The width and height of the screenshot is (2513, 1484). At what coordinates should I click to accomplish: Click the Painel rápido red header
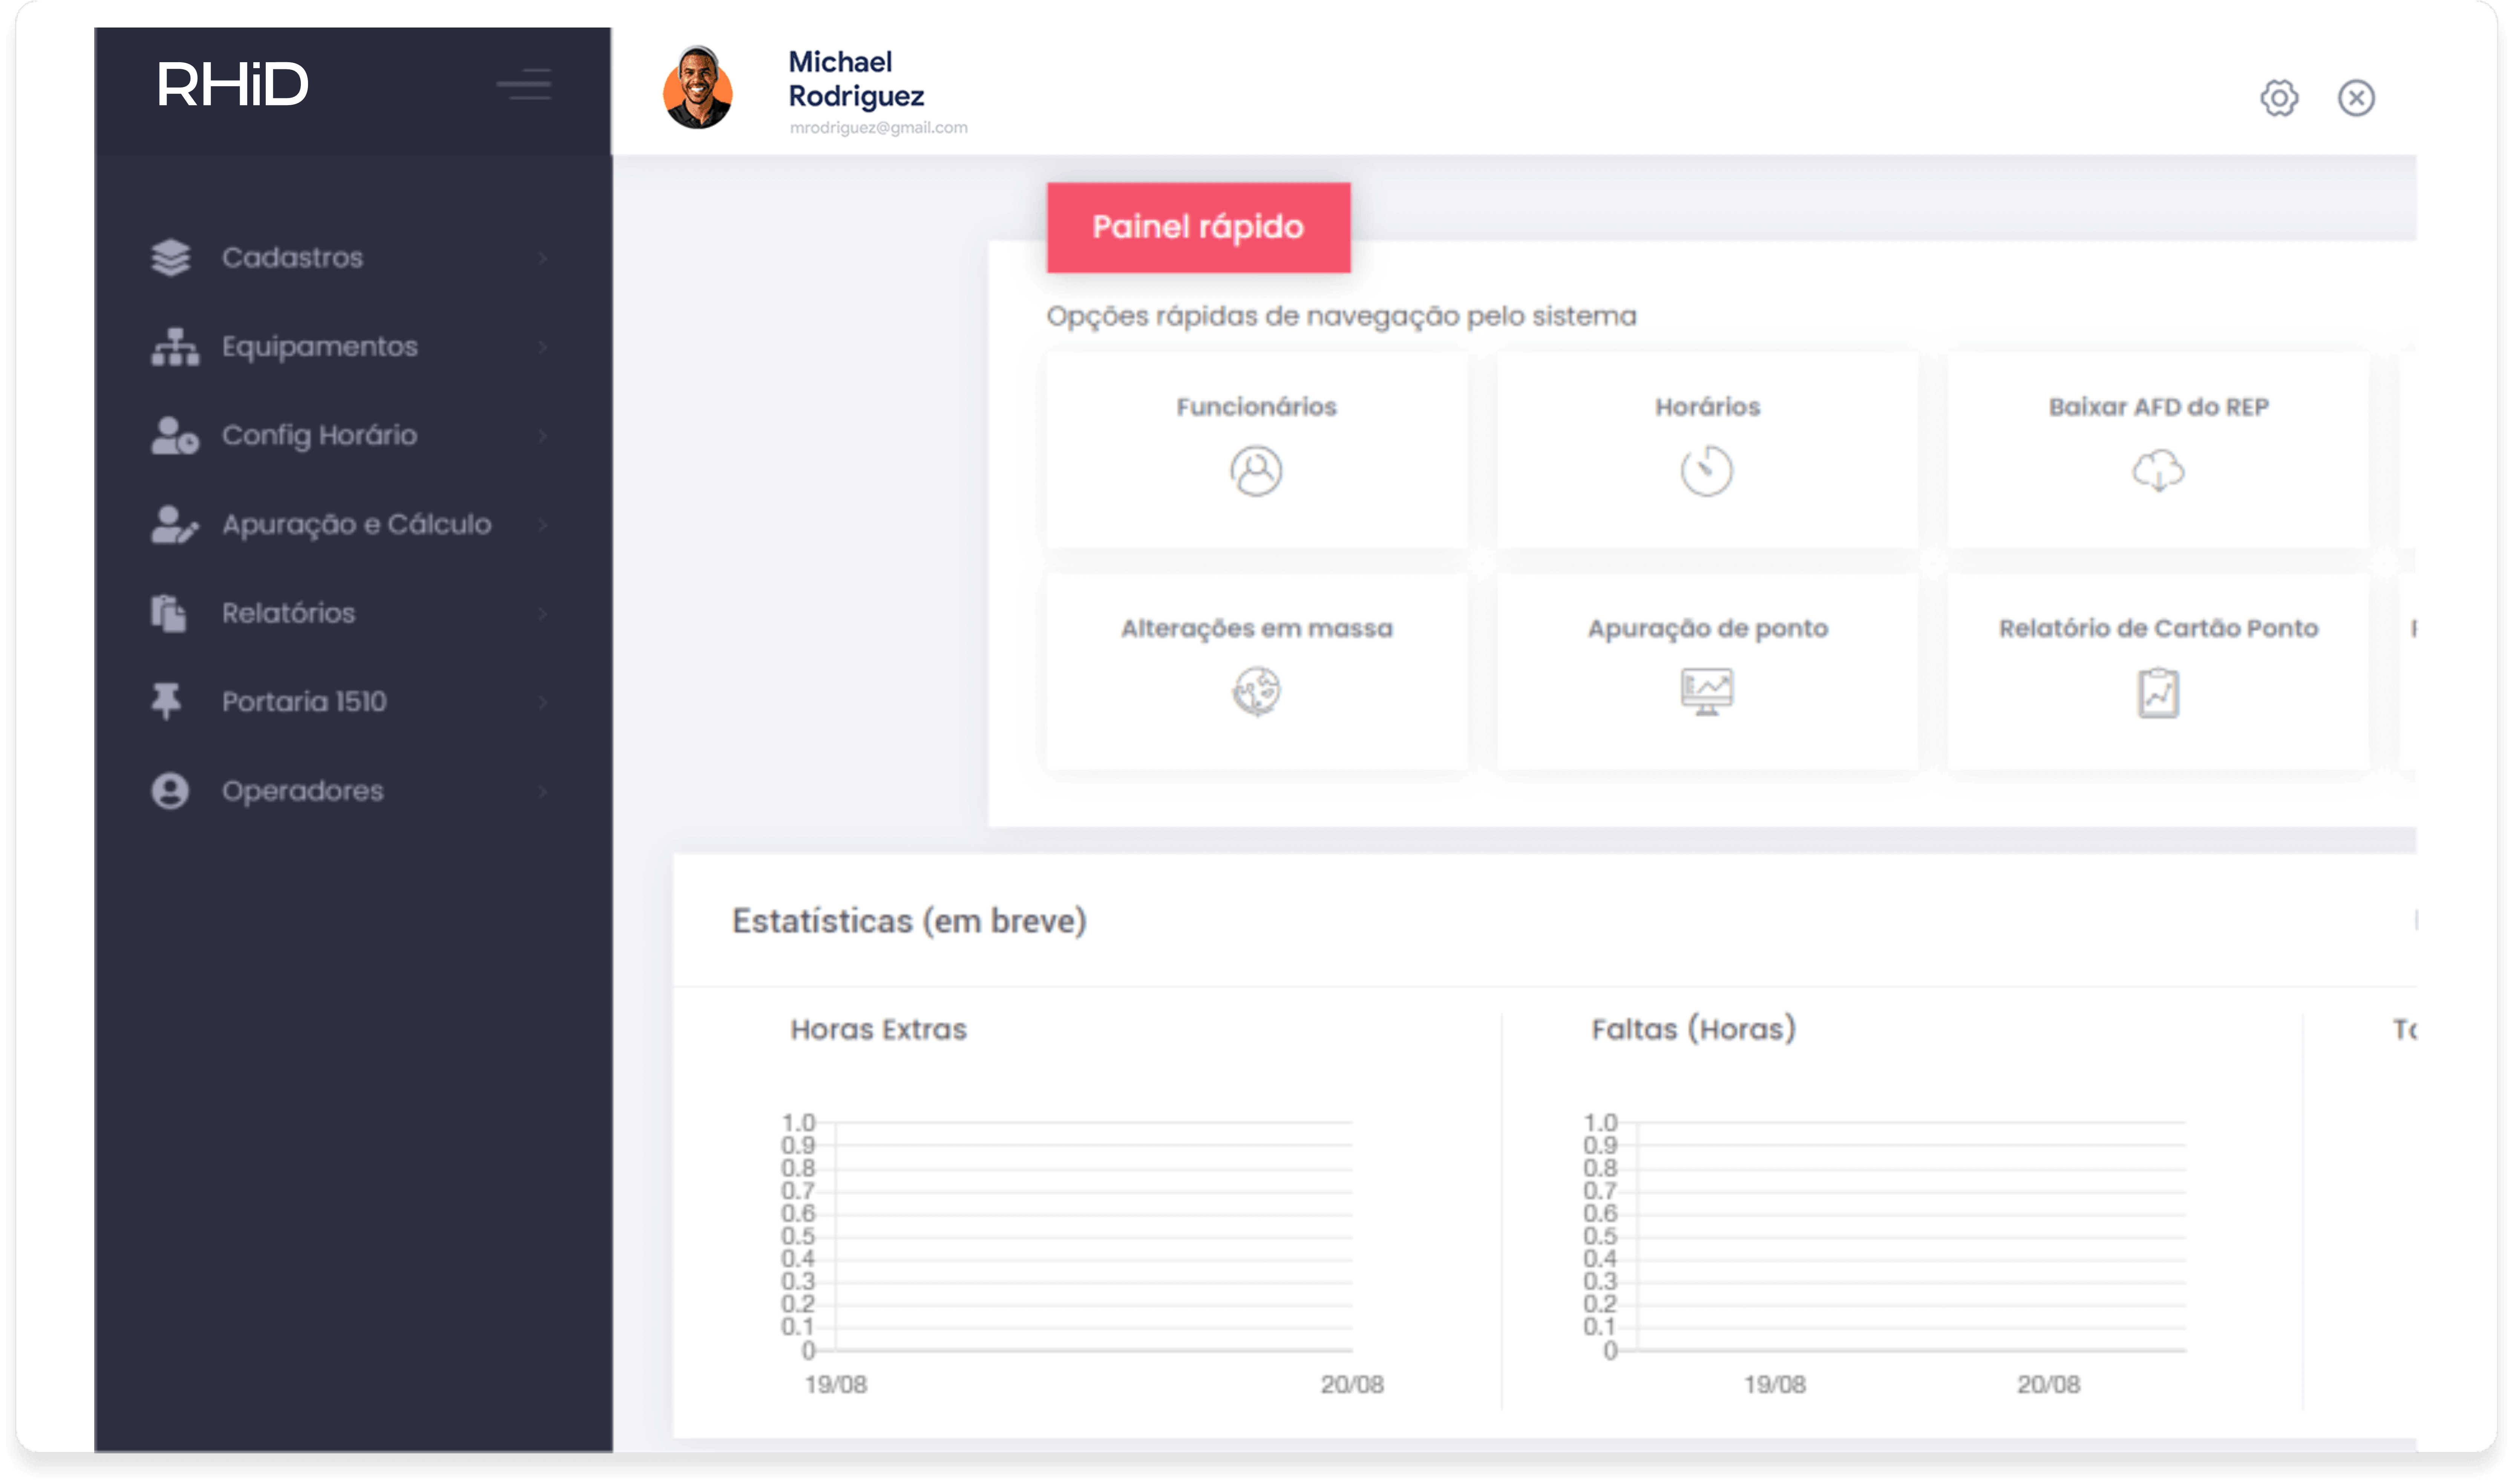click(x=1198, y=227)
